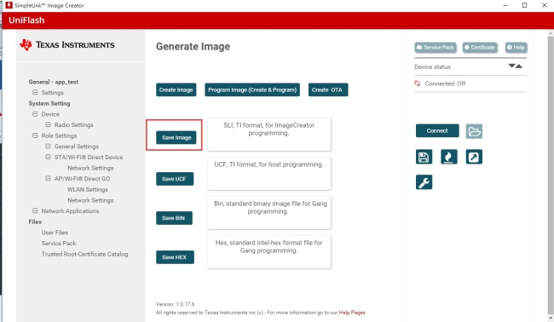
Task: Toggle the Device status collapse arrows
Action: tap(515, 66)
